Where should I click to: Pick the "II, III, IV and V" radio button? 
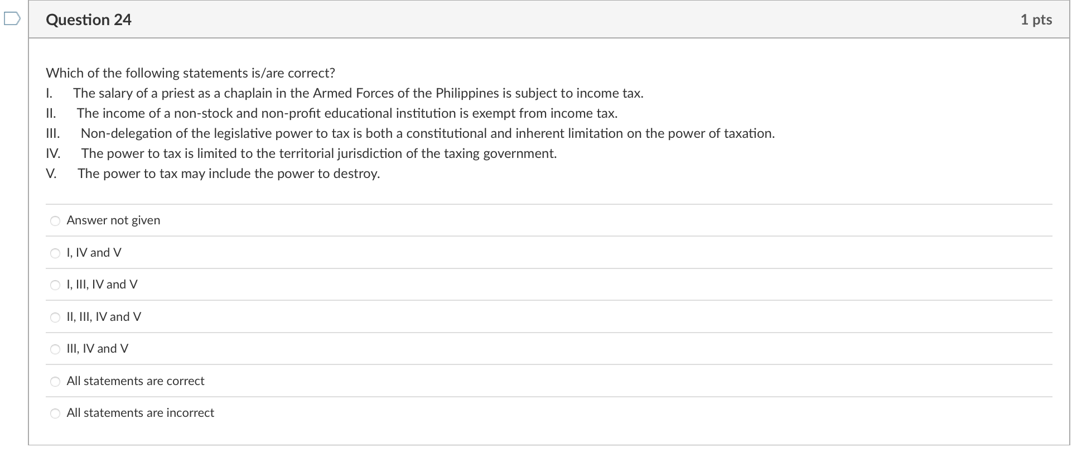55,318
